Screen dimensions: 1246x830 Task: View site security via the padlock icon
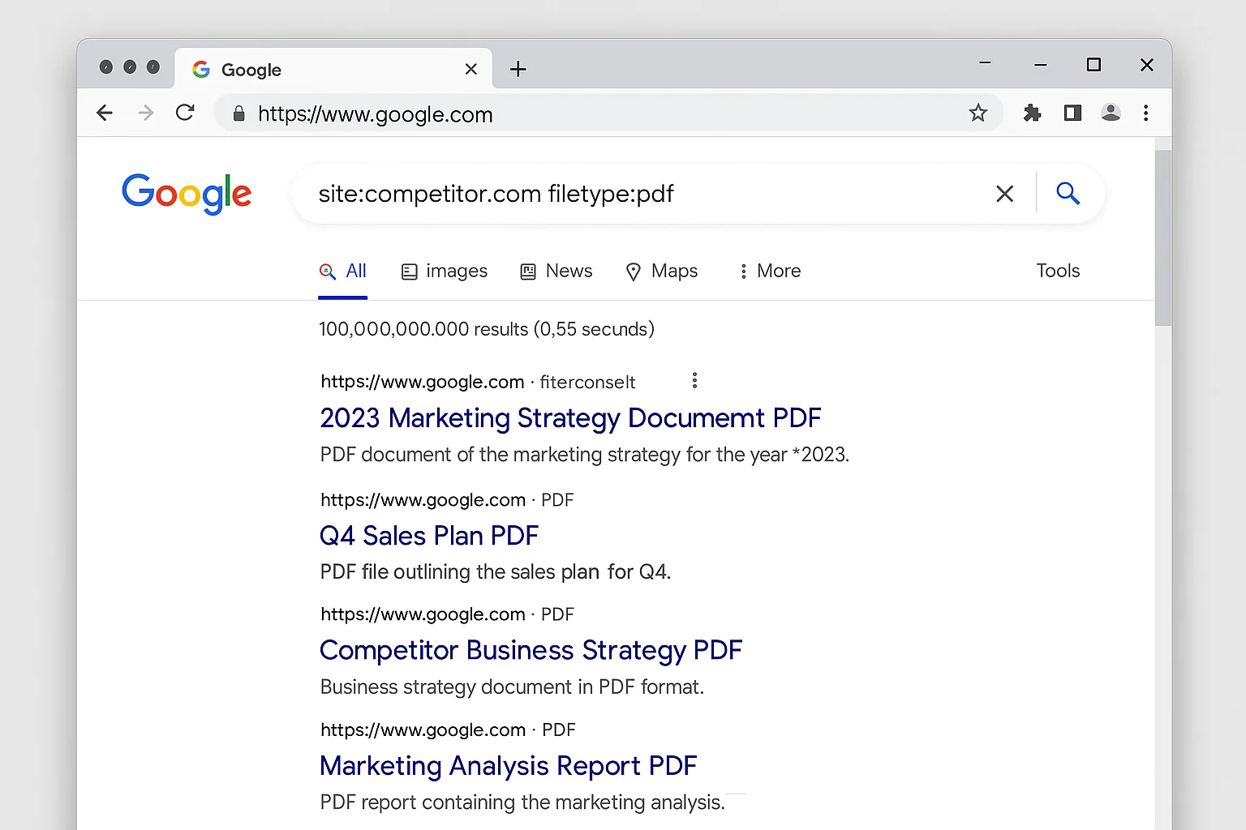(238, 114)
